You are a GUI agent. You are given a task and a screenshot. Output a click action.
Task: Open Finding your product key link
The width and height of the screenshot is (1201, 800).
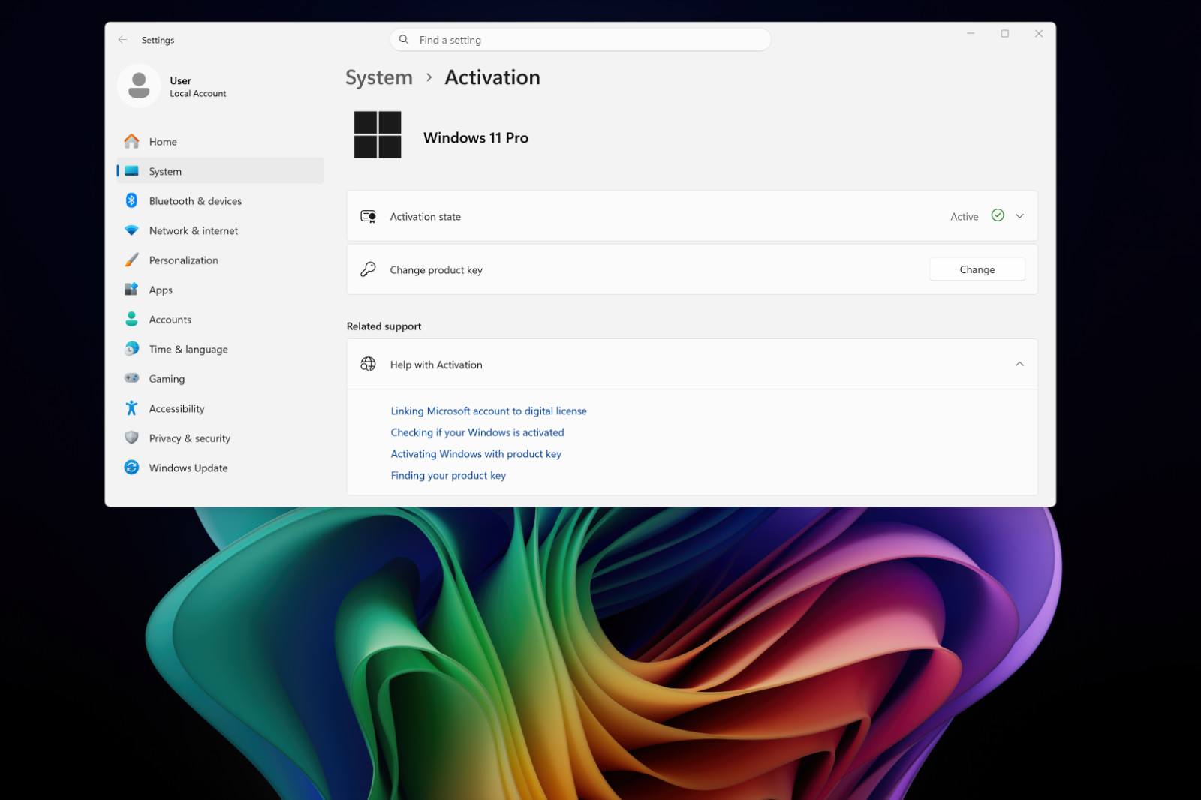448,475
